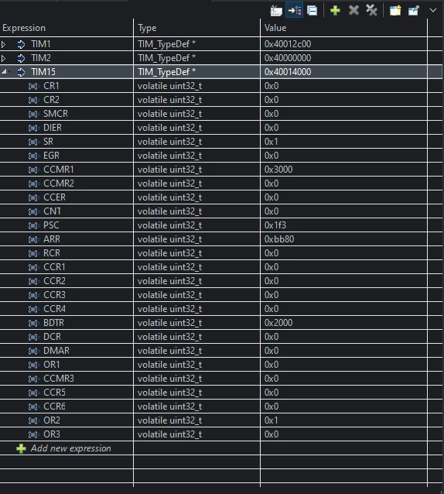Click the field icon beside PSC

pyautogui.click(x=34, y=225)
